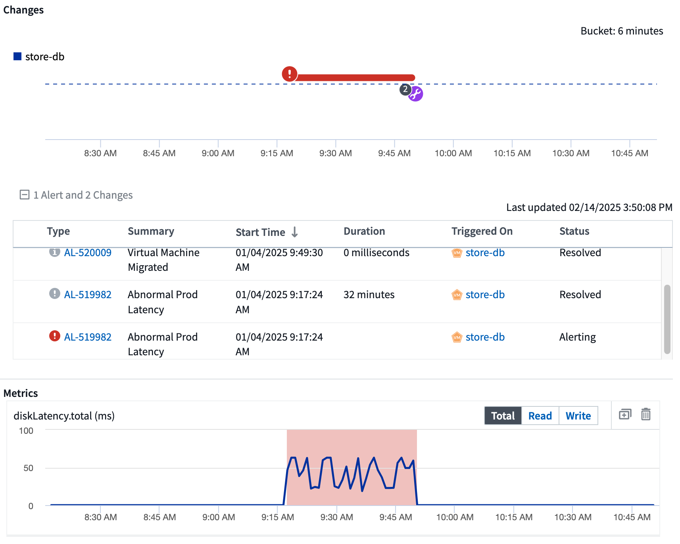The width and height of the screenshot is (680, 544).
Task: Click the VM icon in Virtual Machine Migrated row
Action: pyautogui.click(x=457, y=253)
